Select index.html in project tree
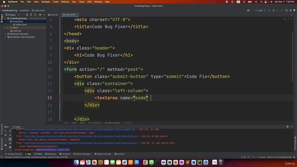 pyautogui.click(x=21, y=25)
